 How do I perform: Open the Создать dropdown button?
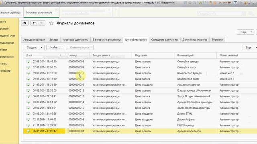(34, 48)
